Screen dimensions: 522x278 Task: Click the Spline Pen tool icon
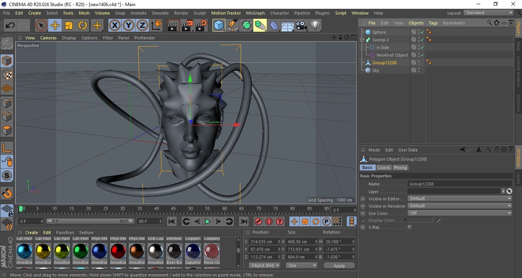click(x=233, y=26)
